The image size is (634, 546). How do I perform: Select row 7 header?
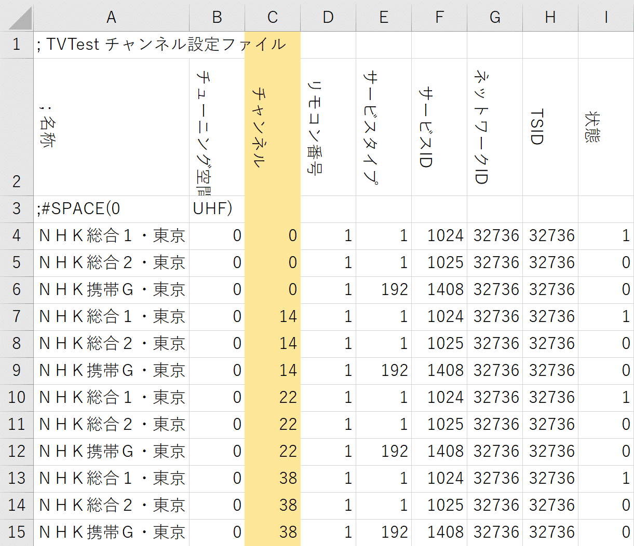tap(17, 316)
